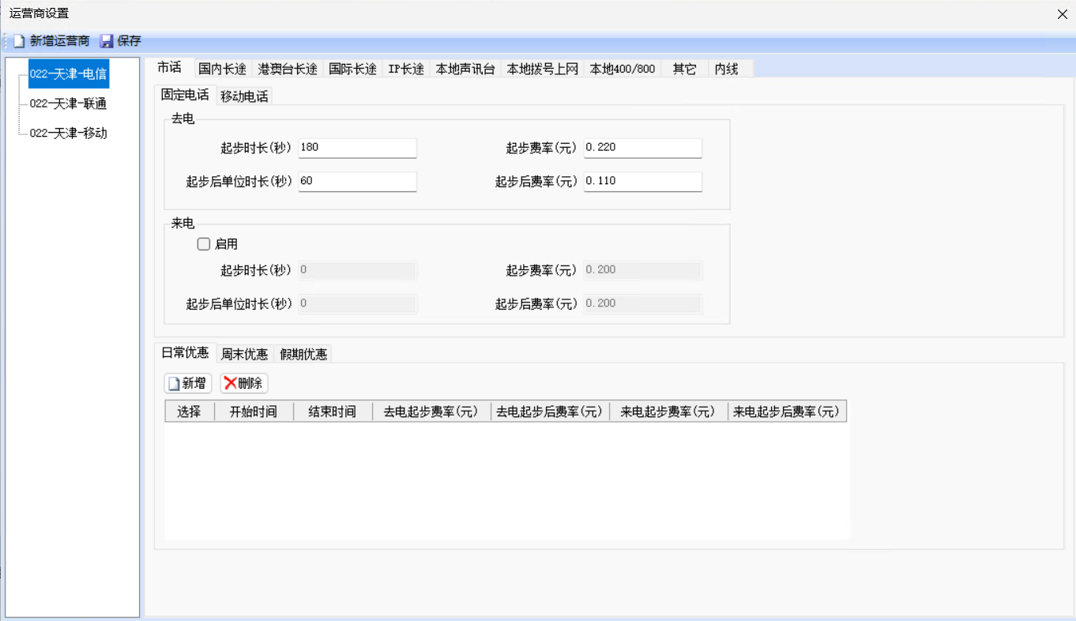Image resolution: width=1076 pixels, height=621 pixels.
Task: Select 022-天津-联通 in the operator tree
Action: coord(68,103)
